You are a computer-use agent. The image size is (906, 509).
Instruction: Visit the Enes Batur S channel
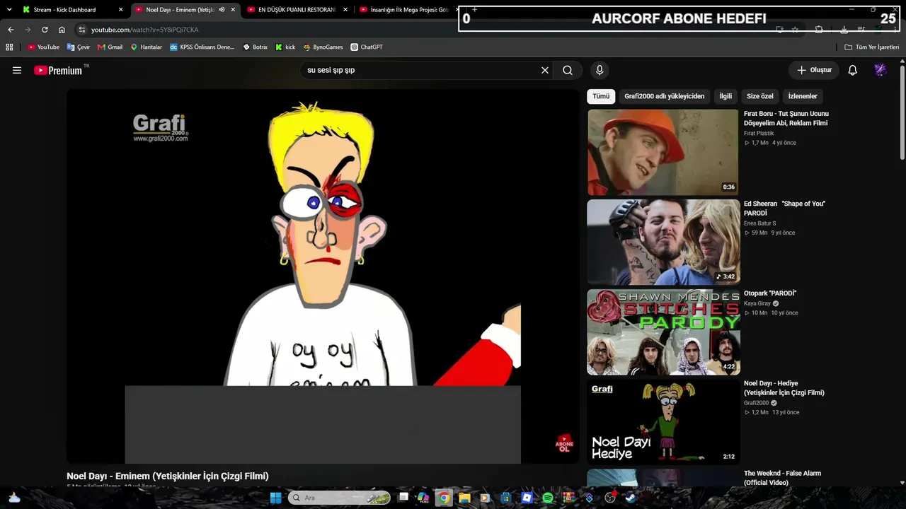759,223
